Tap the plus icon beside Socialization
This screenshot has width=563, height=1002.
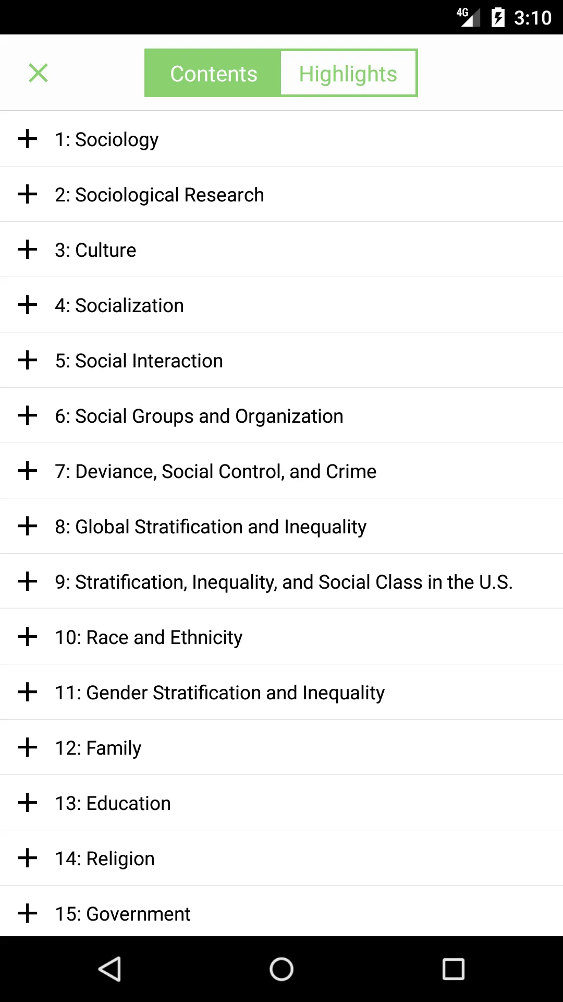28,305
